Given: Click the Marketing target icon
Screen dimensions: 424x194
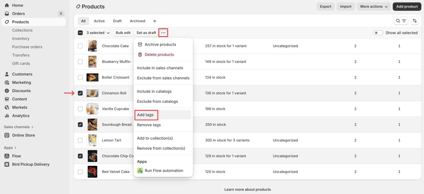Looking at the screenshot, I should tap(7, 82).
